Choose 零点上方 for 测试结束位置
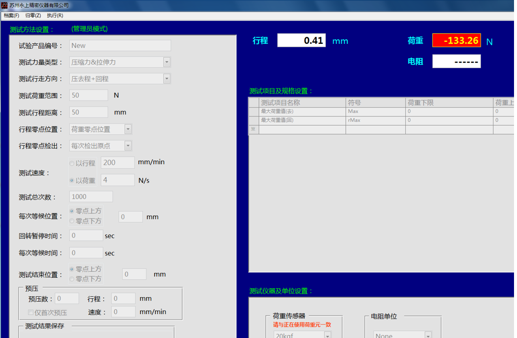Image resolution: width=517 pixels, height=338 pixels. (x=72, y=269)
